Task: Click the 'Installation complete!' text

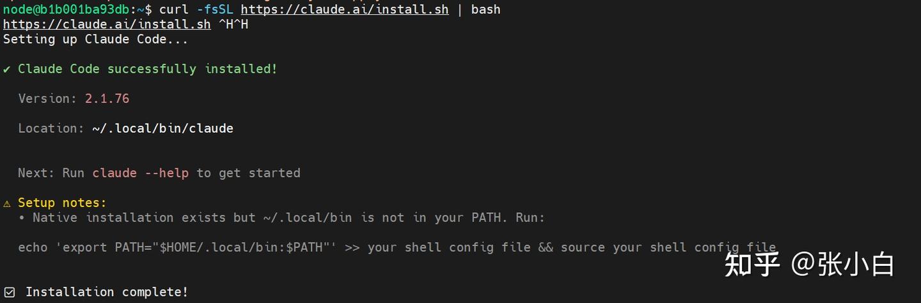Action: click(107, 292)
